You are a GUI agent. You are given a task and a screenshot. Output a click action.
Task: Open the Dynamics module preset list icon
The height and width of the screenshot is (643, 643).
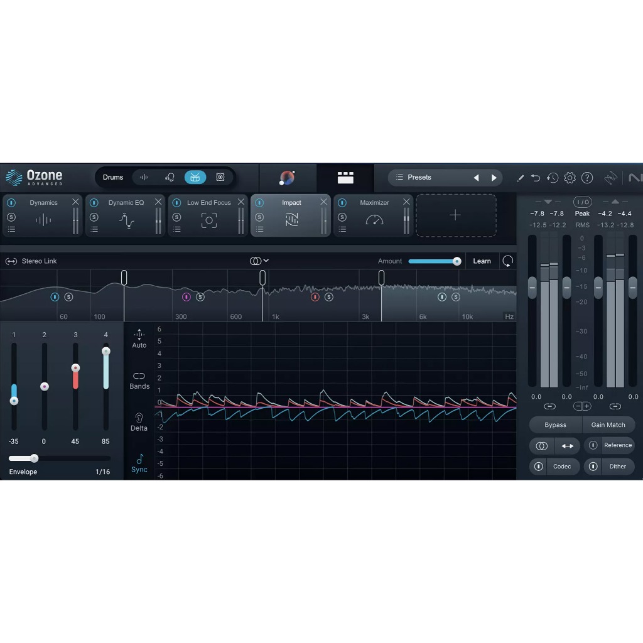click(x=11, y=229)
